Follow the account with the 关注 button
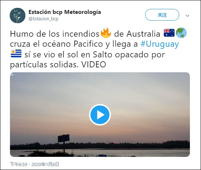The height and width of the screenshot is (170, 201). coord(162,15)
